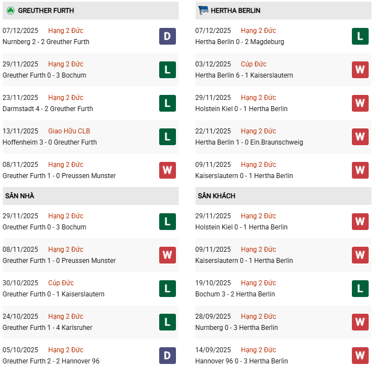Select the SÂN KHÁCH section header

[216, 196]
